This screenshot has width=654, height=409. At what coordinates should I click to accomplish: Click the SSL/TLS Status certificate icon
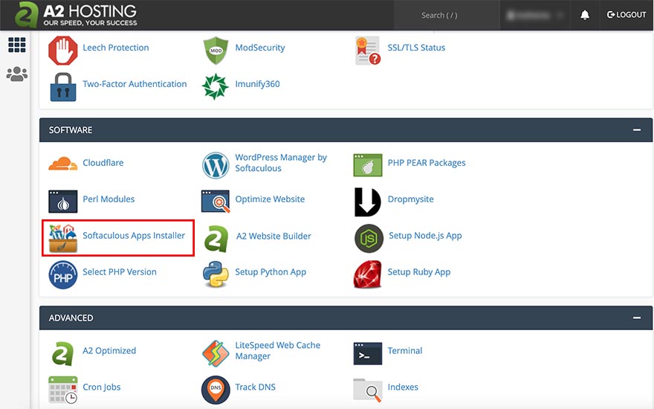(x=368, y=51)
